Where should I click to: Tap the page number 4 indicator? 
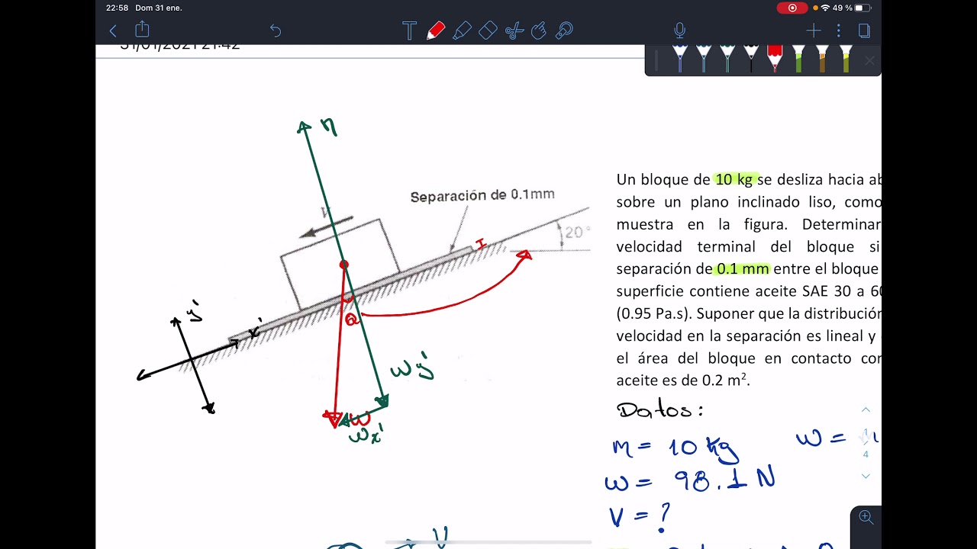click(x=866, y=454)
